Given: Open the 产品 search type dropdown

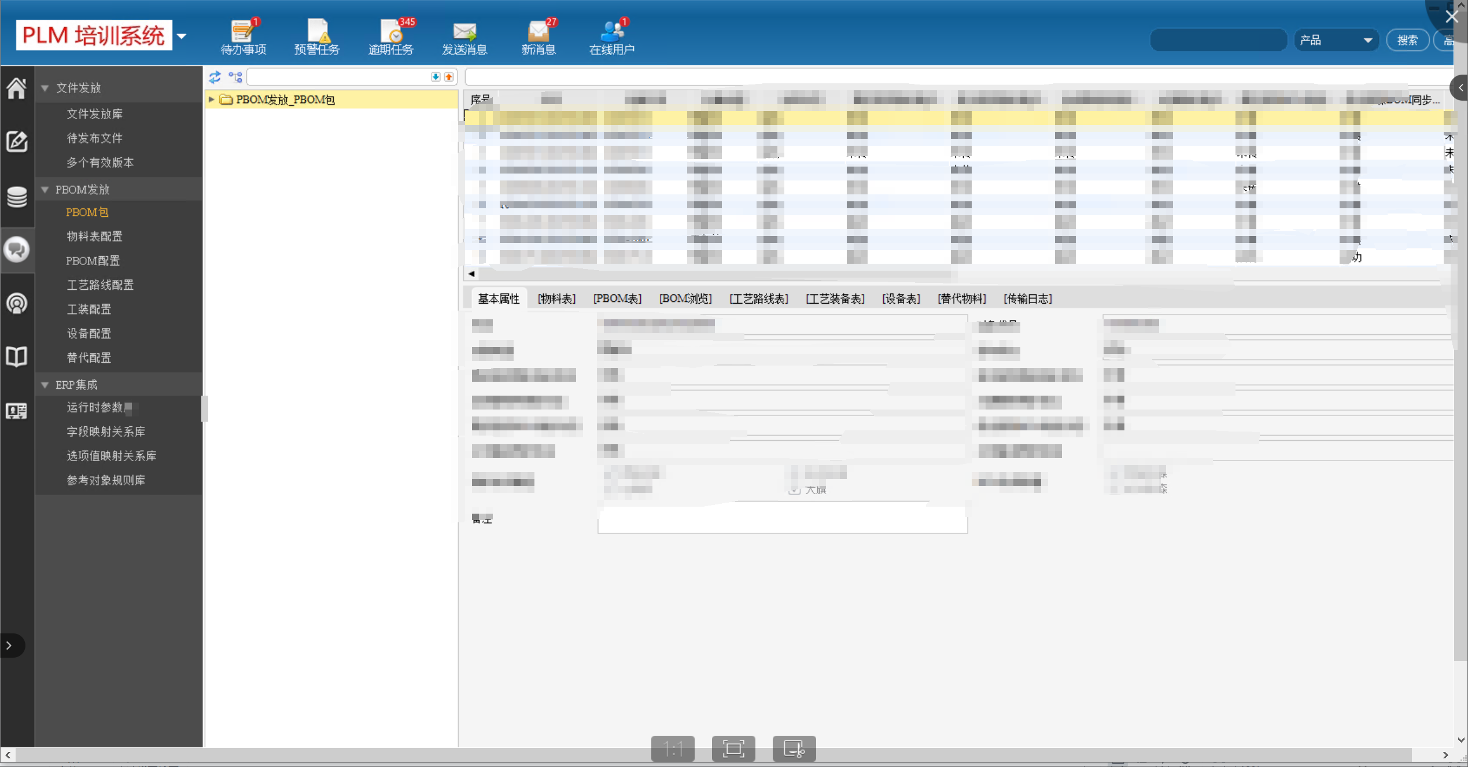Looking at the screenshot, I should [x=1336, y=40].
